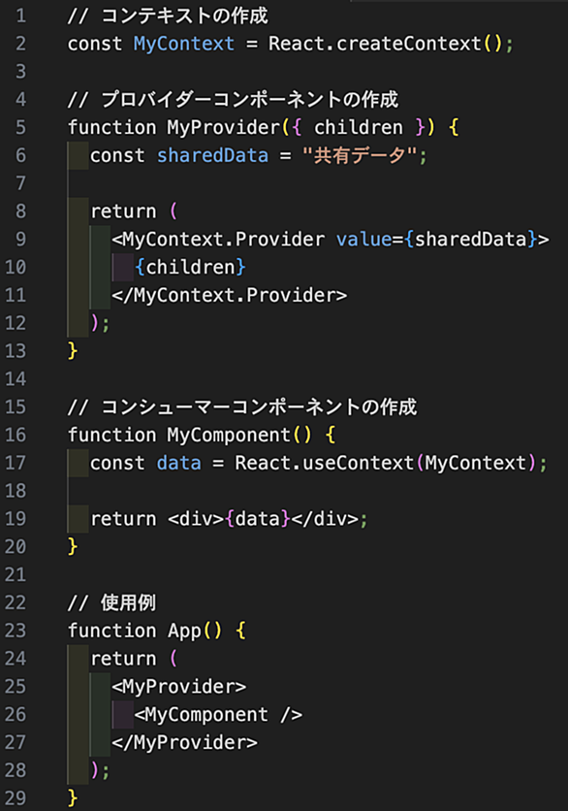
Task: Click the sharedData variable on line 6
Action: pyautogui.click(x=212, y=155)
